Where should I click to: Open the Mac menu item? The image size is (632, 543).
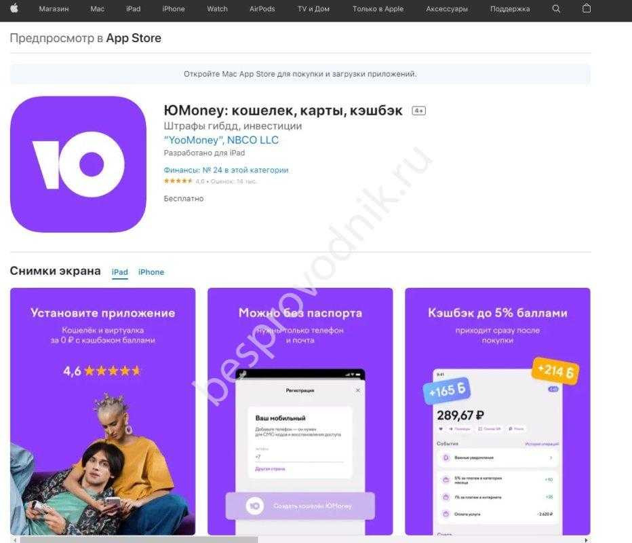point(98,9)
